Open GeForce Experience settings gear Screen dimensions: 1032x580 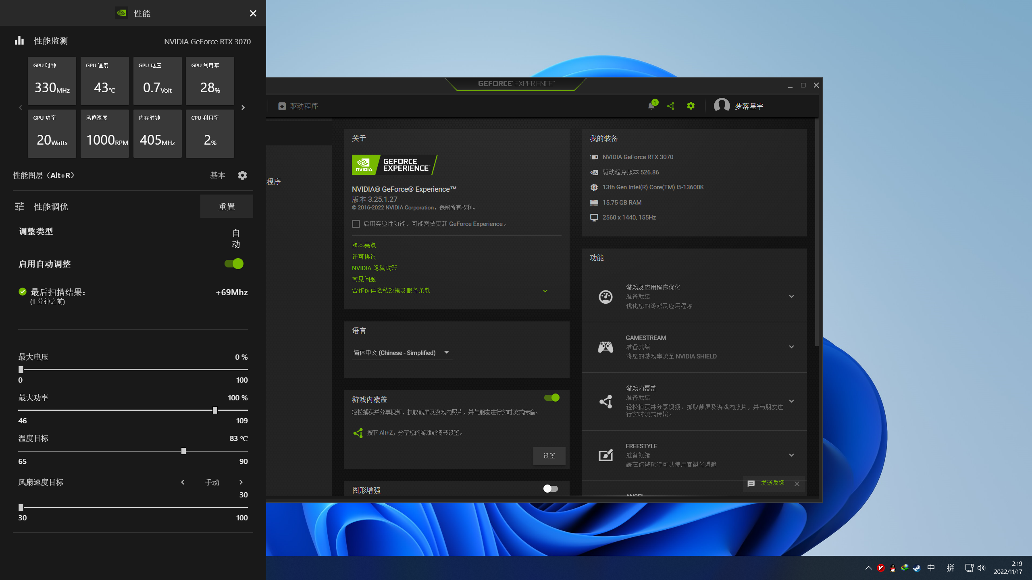pyautogui.click(x=691, y=106)
